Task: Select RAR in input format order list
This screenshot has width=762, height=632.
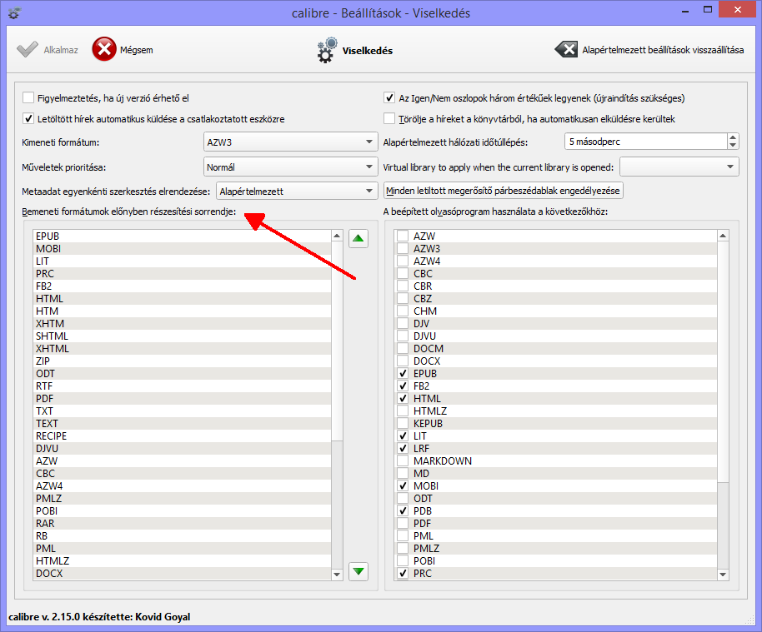Action: pos(183,523)
